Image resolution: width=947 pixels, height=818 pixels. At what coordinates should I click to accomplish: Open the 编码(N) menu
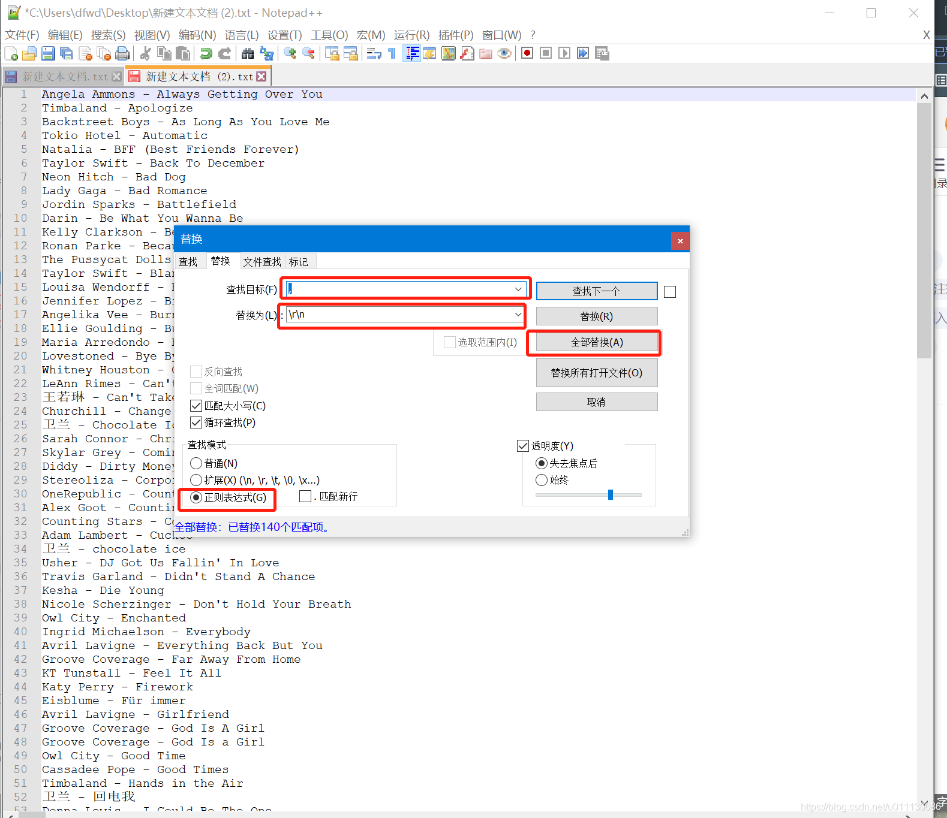(x=197, y=35)
